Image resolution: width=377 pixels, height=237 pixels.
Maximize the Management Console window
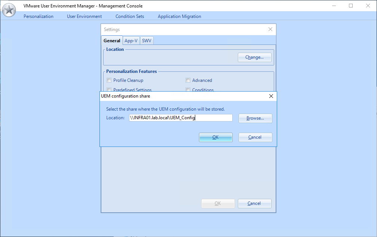coord(351,6)
